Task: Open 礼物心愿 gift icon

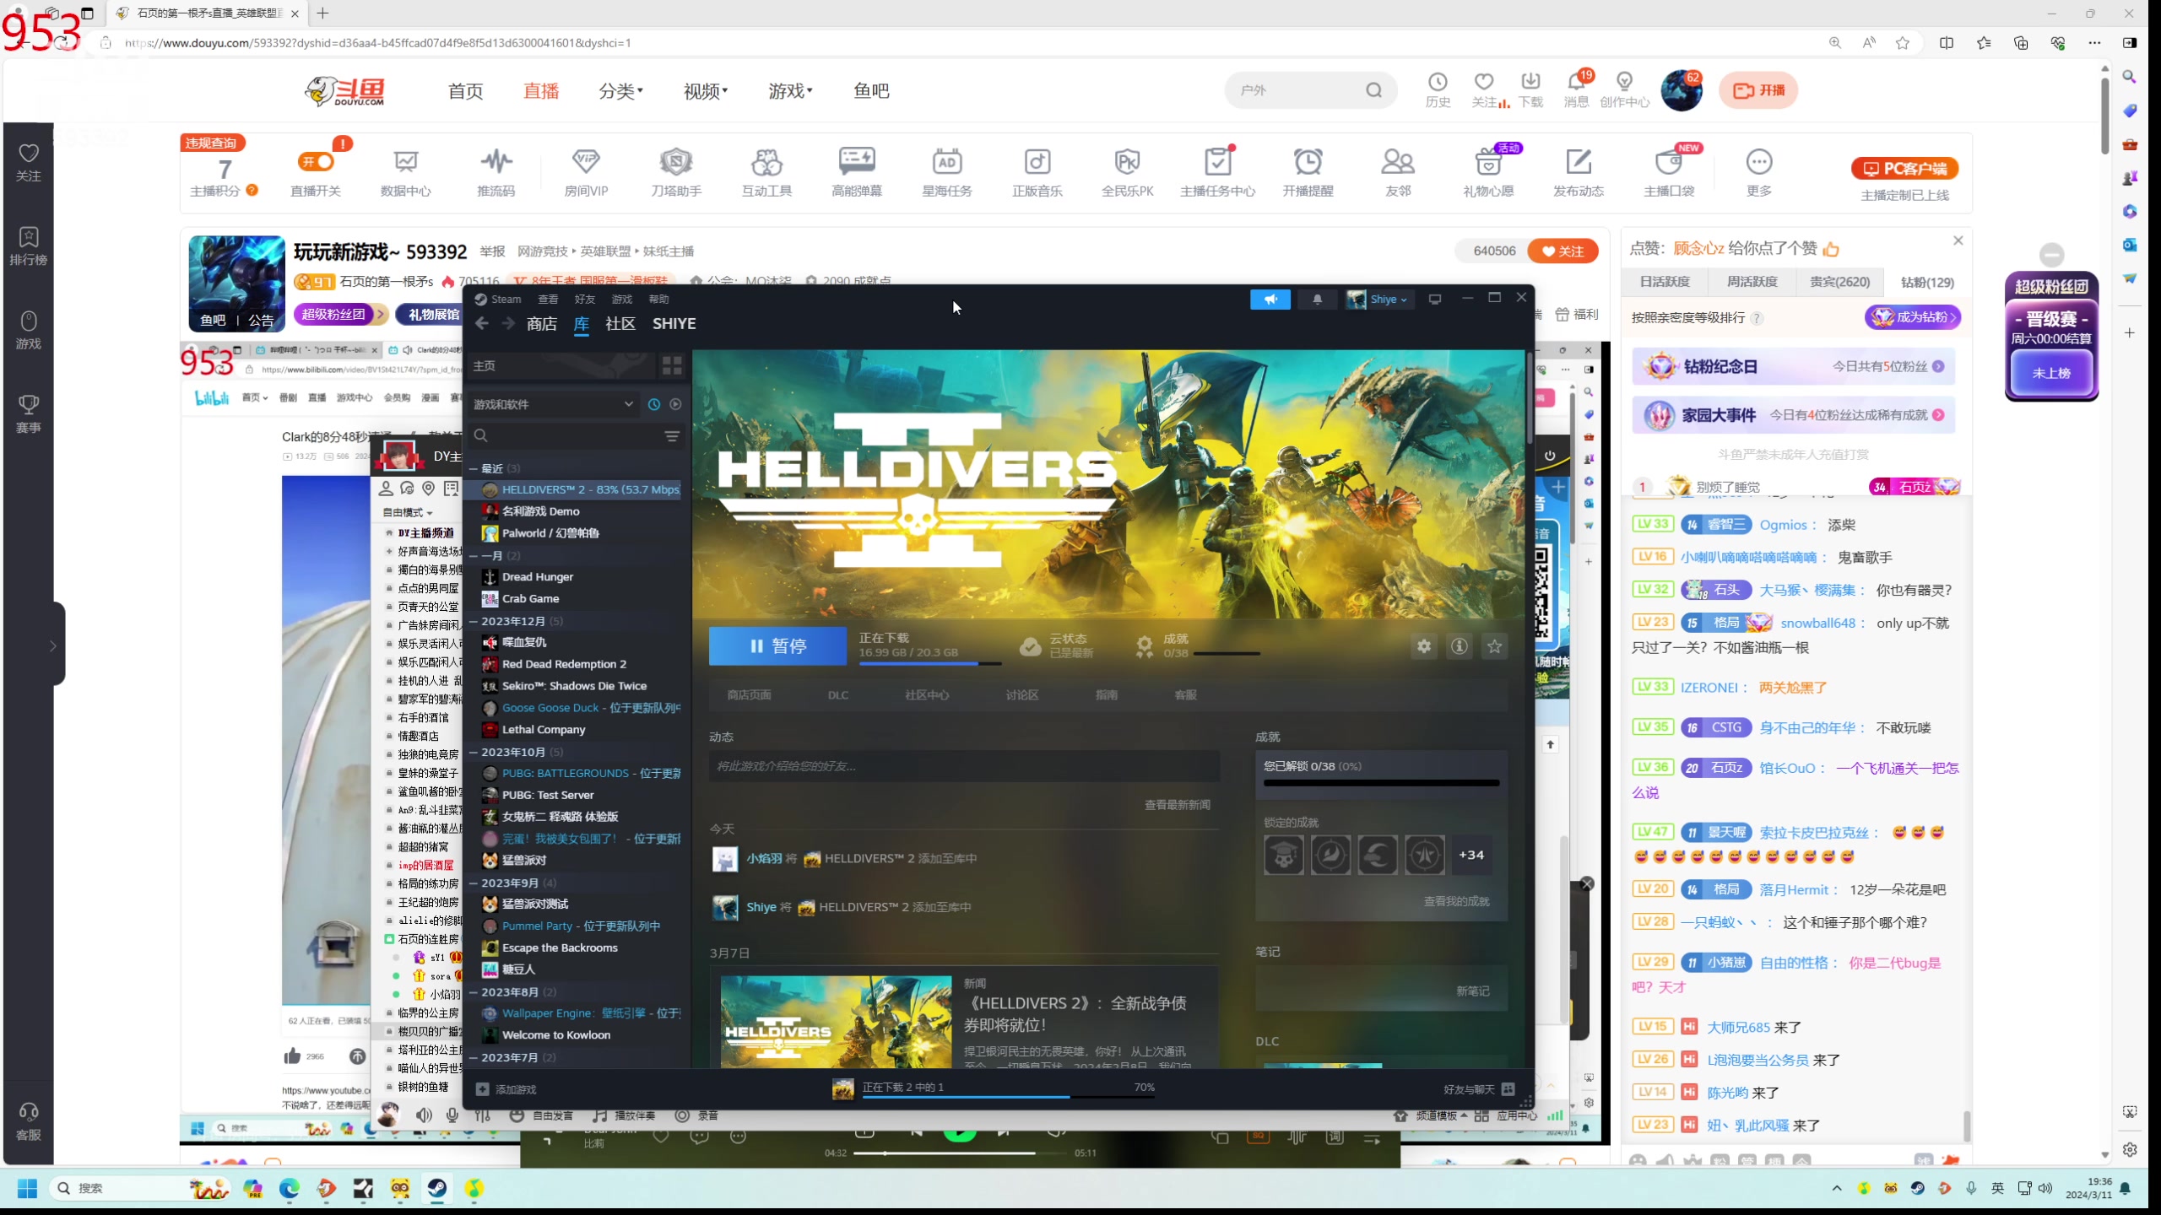Action: coord(1488,161)
